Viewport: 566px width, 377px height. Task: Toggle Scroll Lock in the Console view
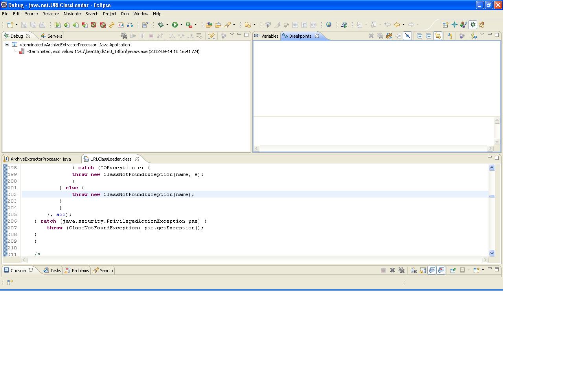coord(423,270)
